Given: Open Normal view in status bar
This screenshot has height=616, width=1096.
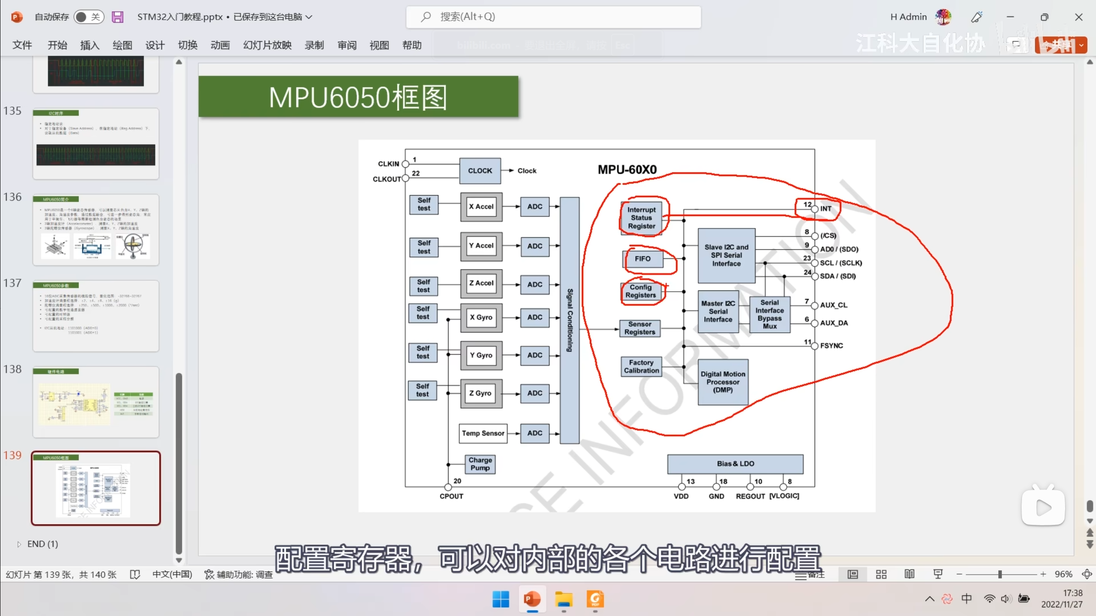Looking at the screenshot, I should tap(852, 574).
